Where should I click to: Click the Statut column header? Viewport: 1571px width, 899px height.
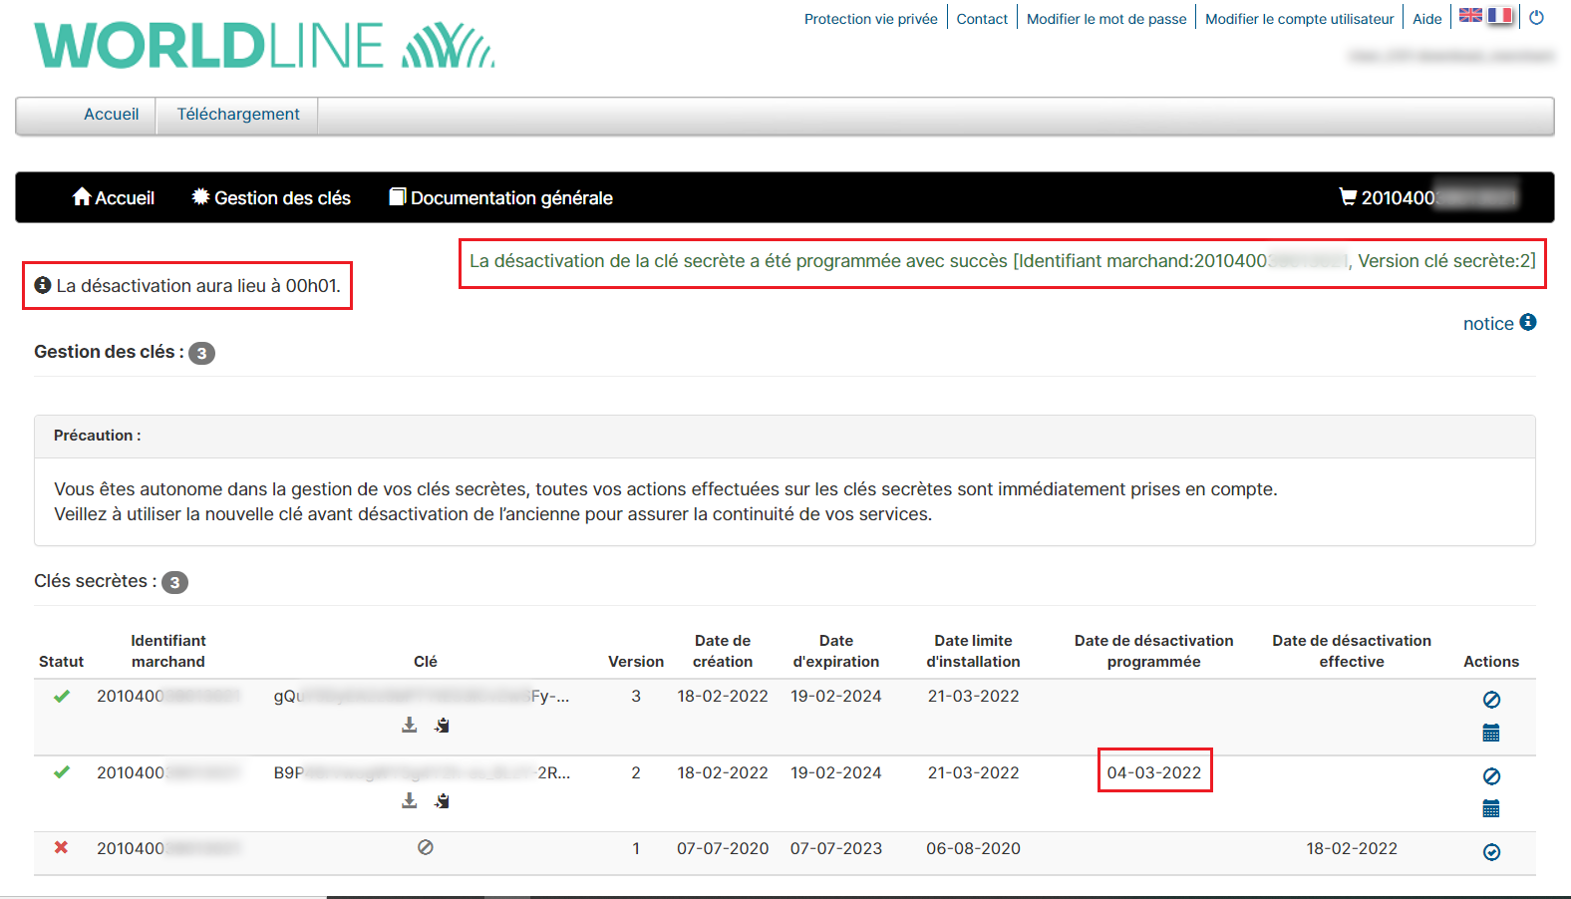(61, 662)
